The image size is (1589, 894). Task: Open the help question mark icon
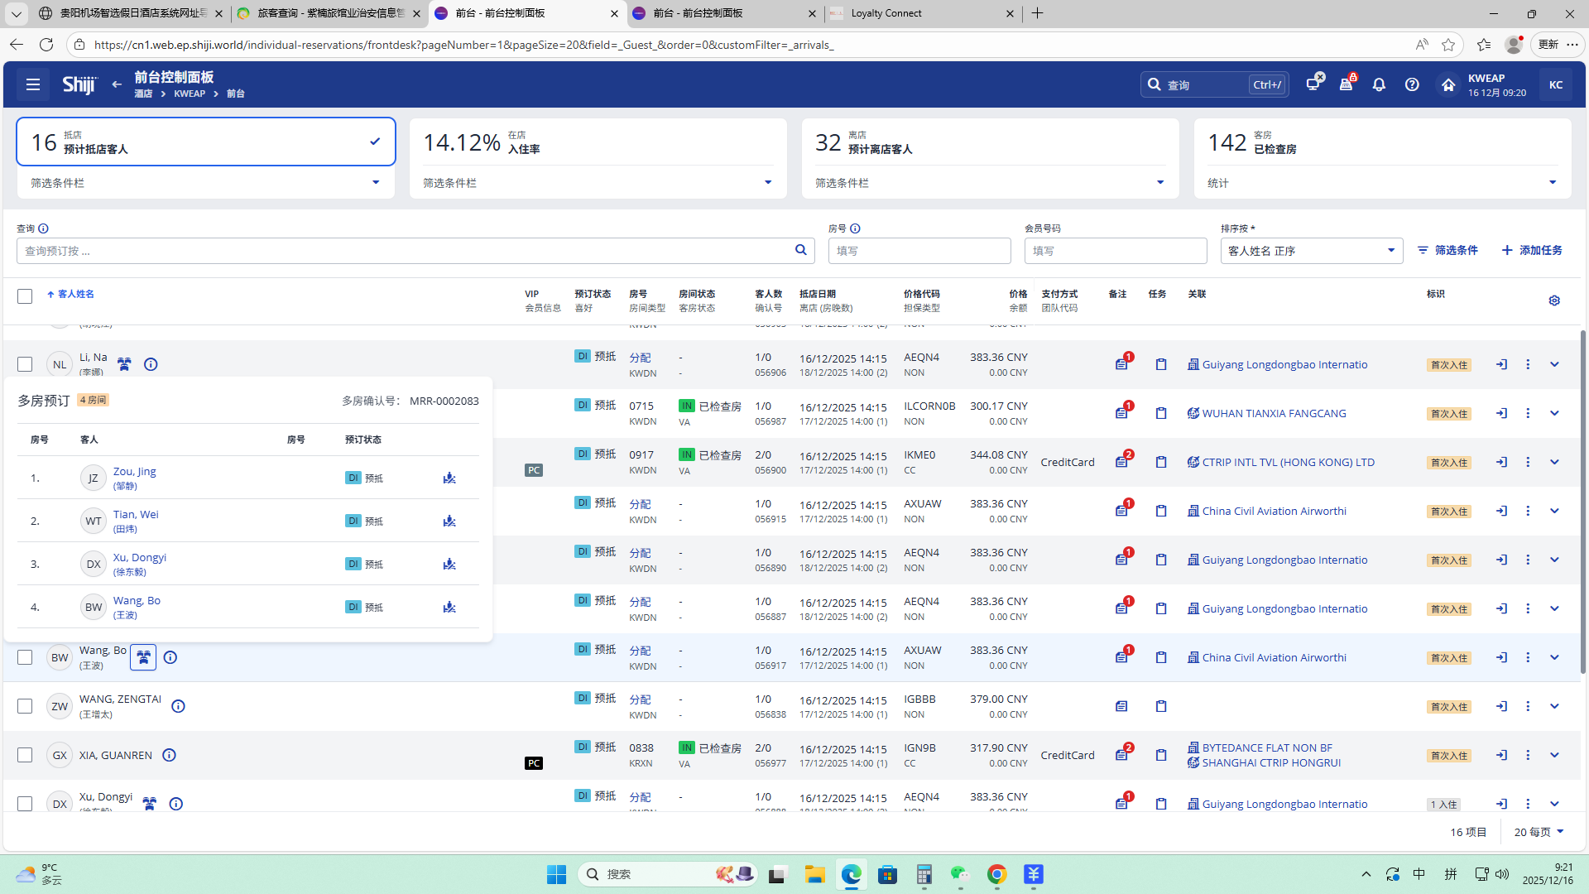point(1412,84)
